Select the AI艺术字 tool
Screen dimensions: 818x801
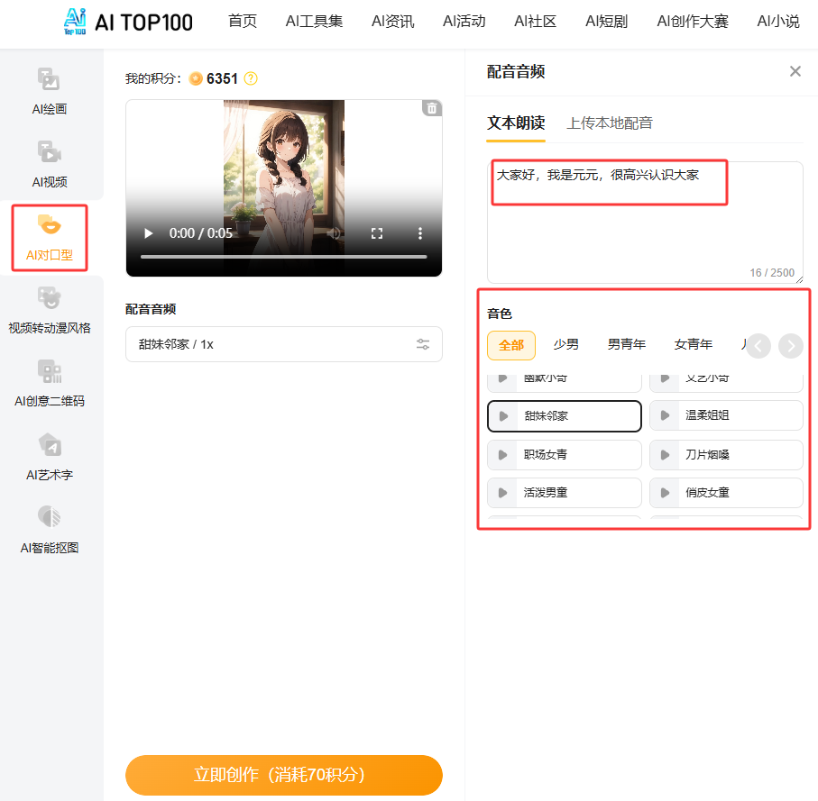pyautogui.click(x=49, y=457)
